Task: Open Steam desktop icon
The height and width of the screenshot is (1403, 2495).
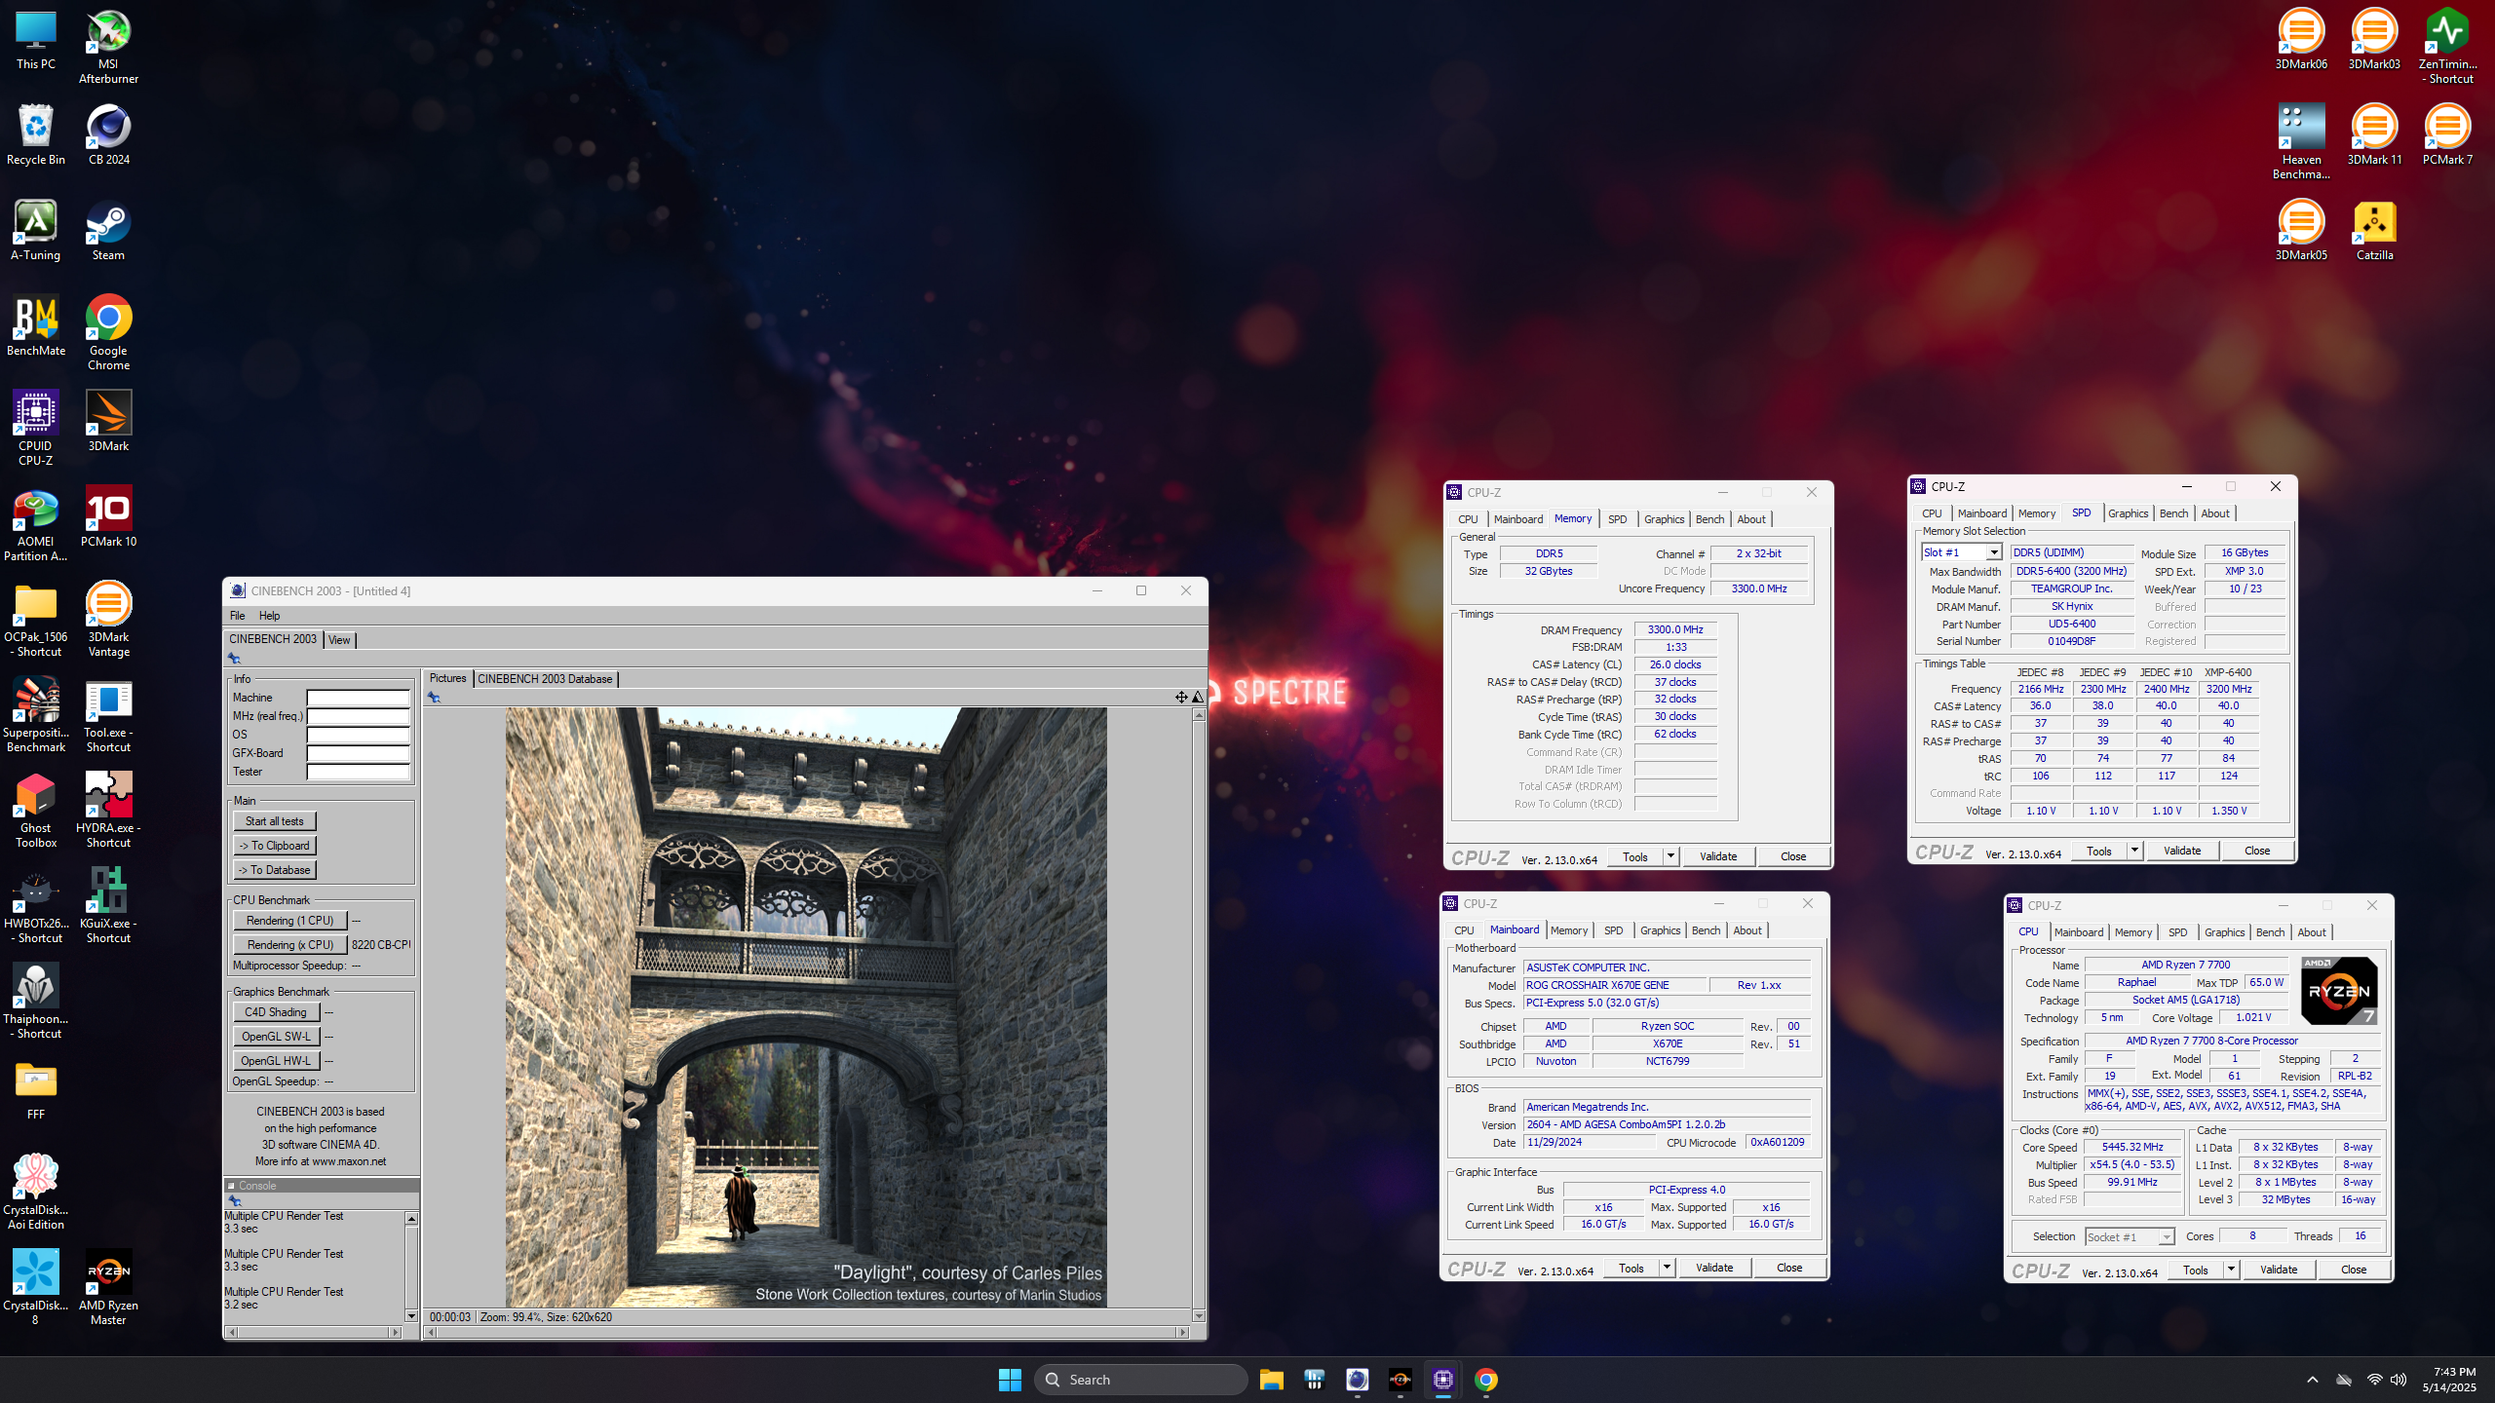Action: [x=108, y=230]
